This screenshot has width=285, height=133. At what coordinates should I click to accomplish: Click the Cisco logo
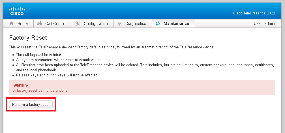(17, 11)
